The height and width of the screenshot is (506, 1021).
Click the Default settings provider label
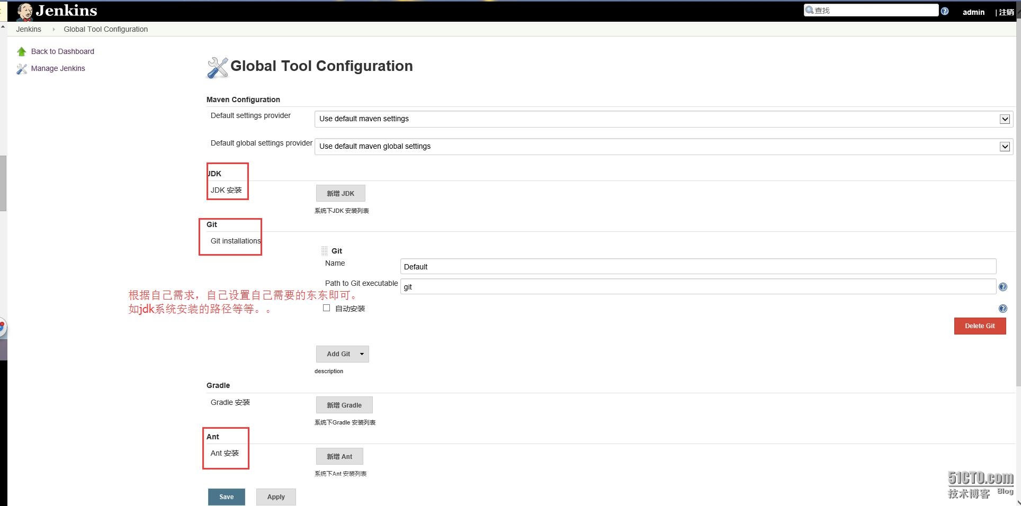250,115
